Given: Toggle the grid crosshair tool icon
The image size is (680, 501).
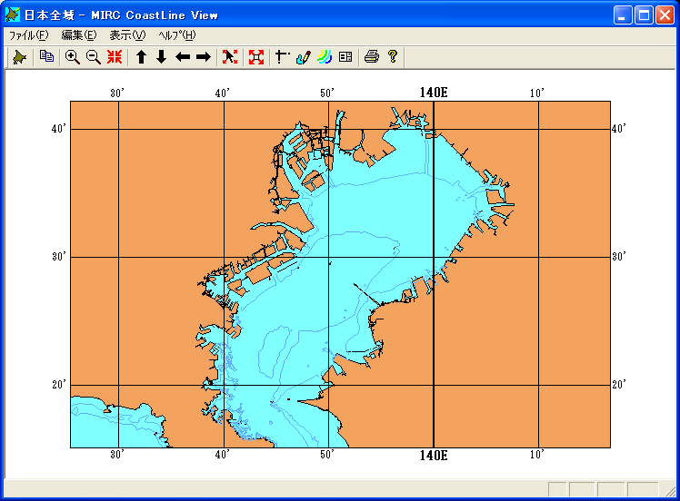Looking at the screenshot, I should coord(282,57).
